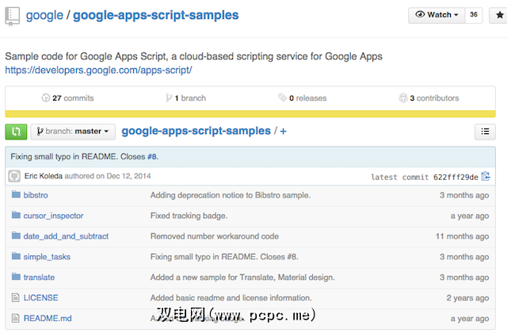This screenshot has height=333, width=507.
Task: Open the 27 commits tab
Action: (x=67, y=98)
